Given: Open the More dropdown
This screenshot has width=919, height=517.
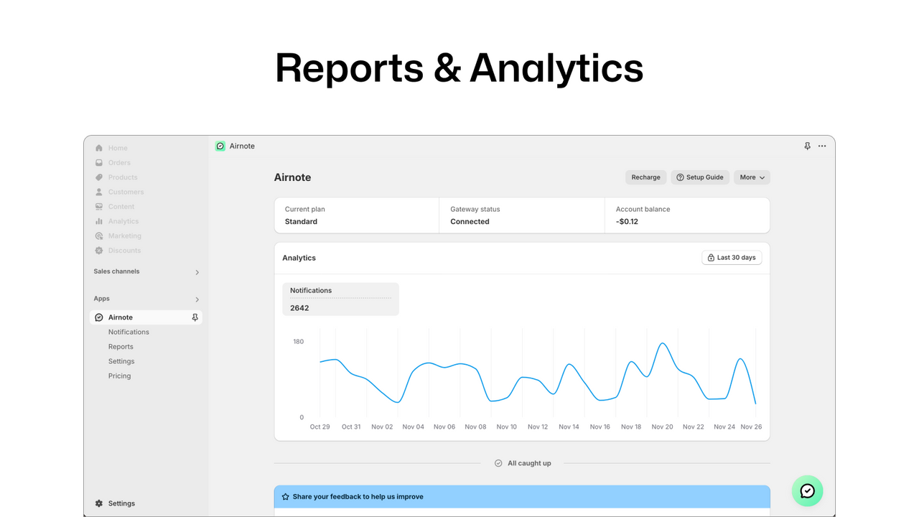Looking at the screenshot, I should pyautogui.click(x=751, y=177).
